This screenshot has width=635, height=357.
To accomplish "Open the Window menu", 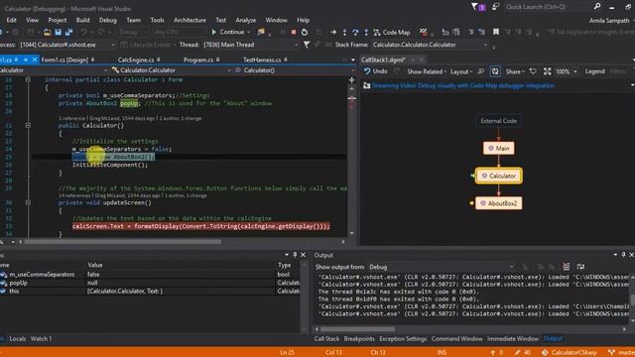I will point(276,20).
